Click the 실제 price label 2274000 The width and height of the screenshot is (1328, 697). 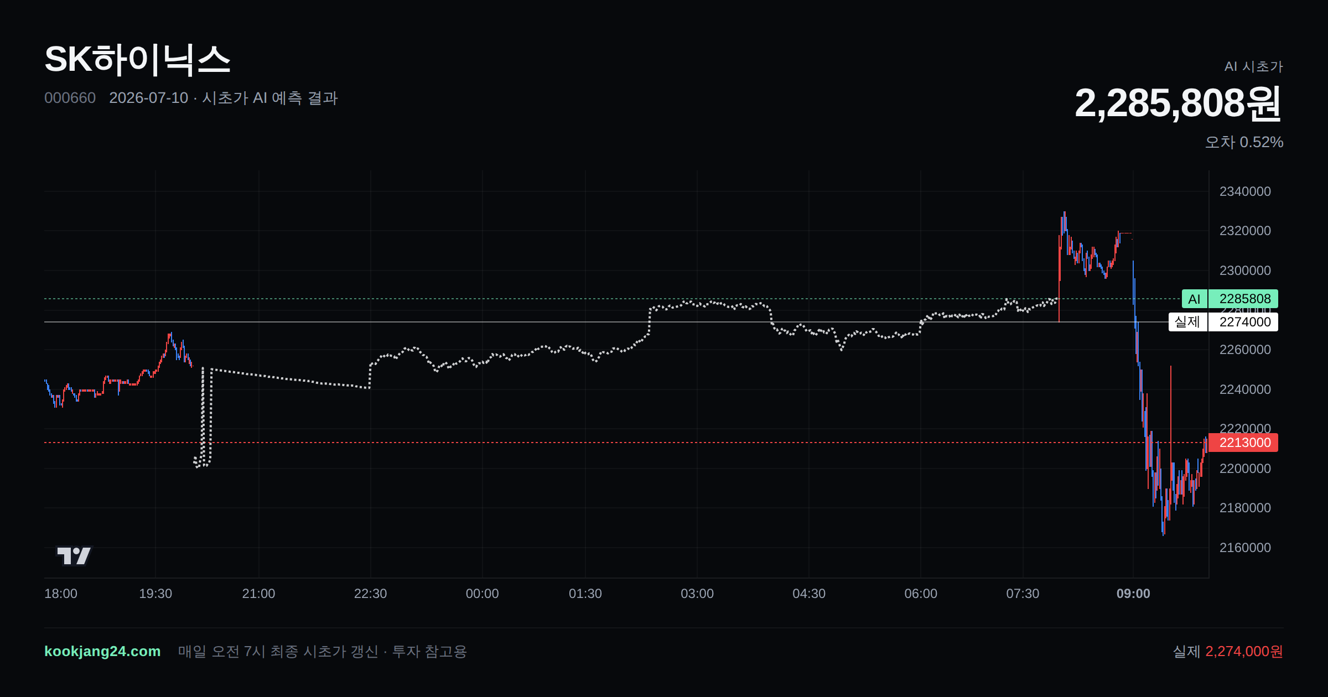[x=1243, y=322]
